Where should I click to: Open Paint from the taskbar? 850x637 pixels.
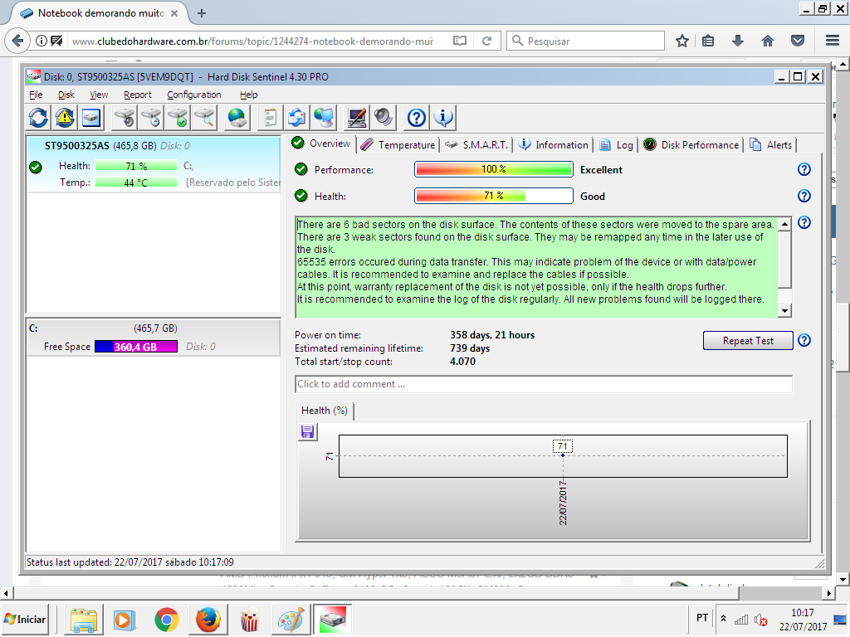click(291, 620)
